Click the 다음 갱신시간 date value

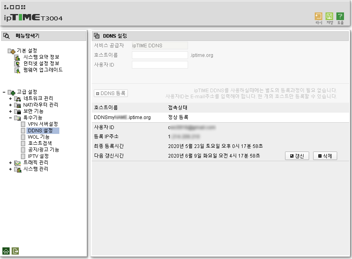[x=214, y=156]
